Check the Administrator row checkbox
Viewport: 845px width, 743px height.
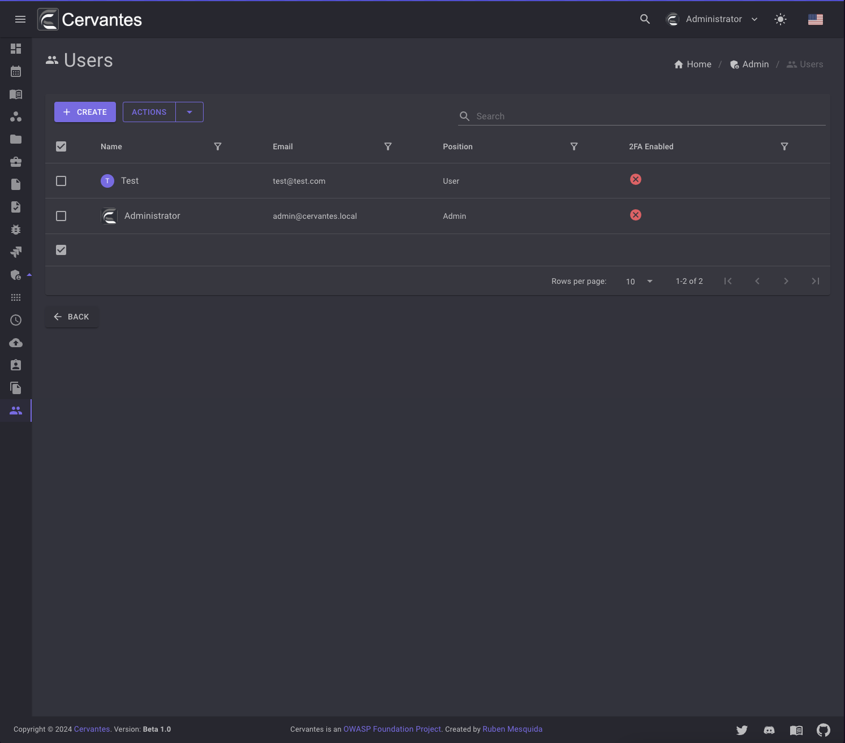pos(61,216)
